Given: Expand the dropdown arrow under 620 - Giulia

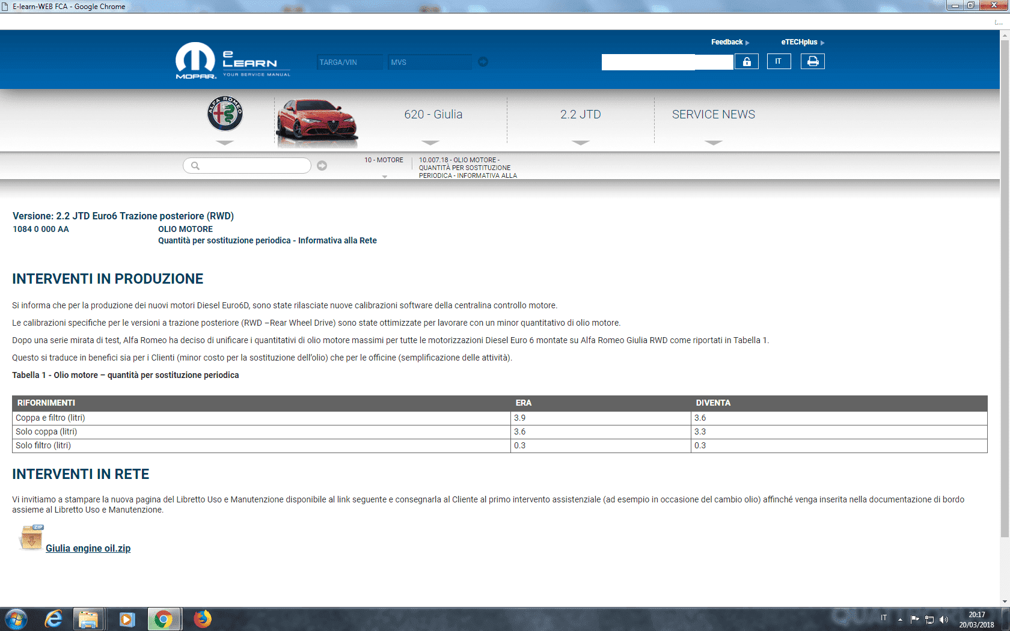Looking at the screenshot, I should [x=430, y=143].
